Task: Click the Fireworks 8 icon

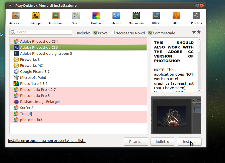Action: pos(16,60)
